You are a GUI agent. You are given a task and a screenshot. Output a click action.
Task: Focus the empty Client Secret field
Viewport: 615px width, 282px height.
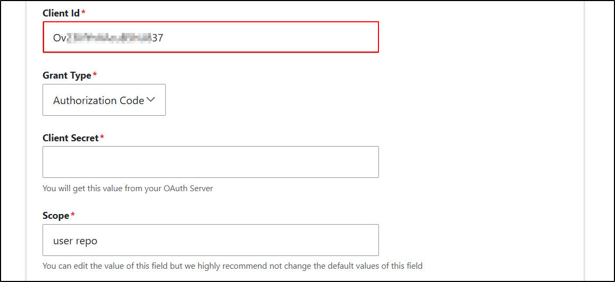(210, 162)
